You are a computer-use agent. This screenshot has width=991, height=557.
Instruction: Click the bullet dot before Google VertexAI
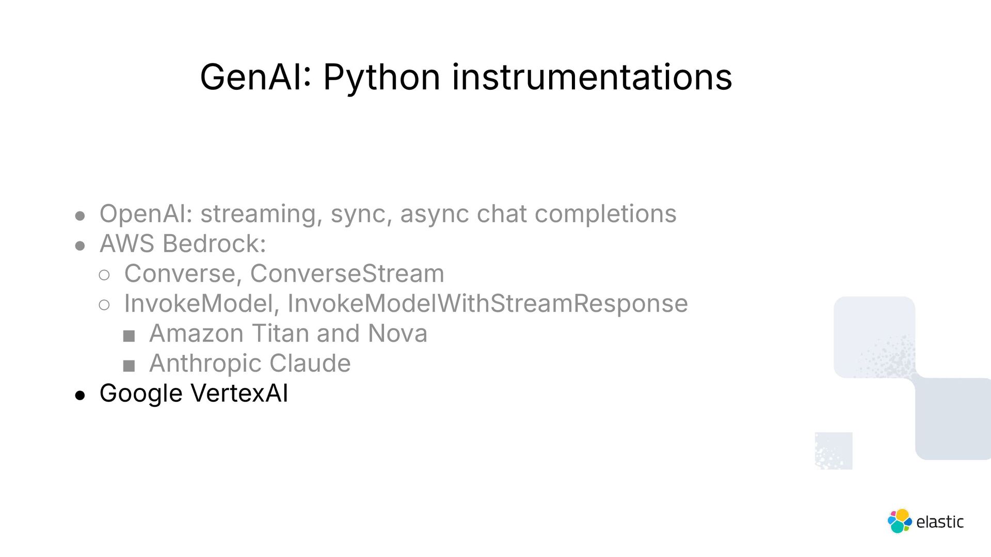[x=80, y=396]
